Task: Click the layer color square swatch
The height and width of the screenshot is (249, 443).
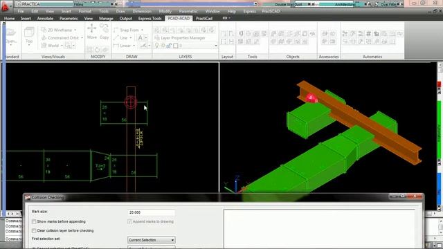Action: coord(175,46)
